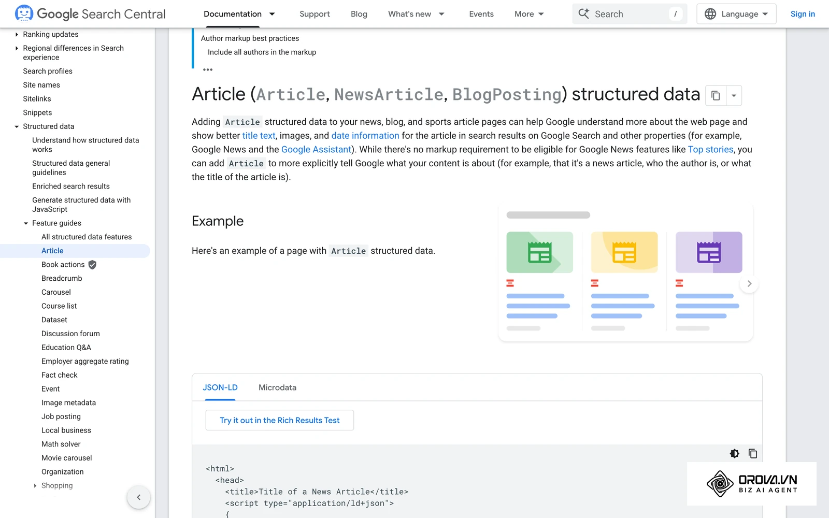Expand the table of contents ellipsis
The width and height of the screenshot is (829, 518).
point(208,69)
